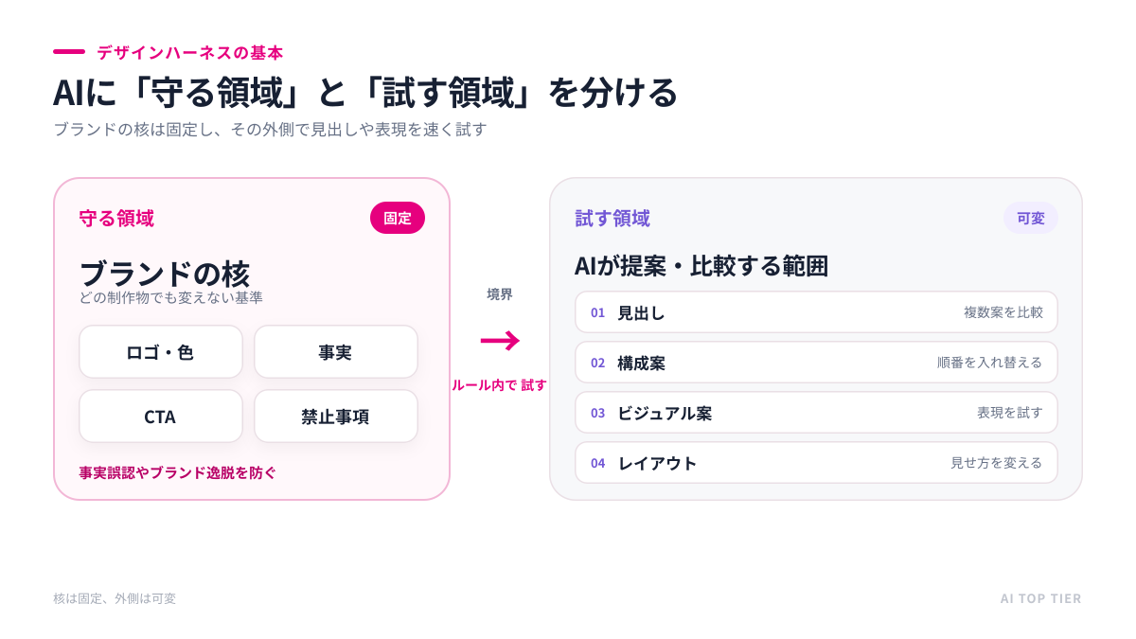Click the 可変 purple badge
The width and height of the screenshot is (1136, 639).
pyautogui.click(x=1031, y=218)
